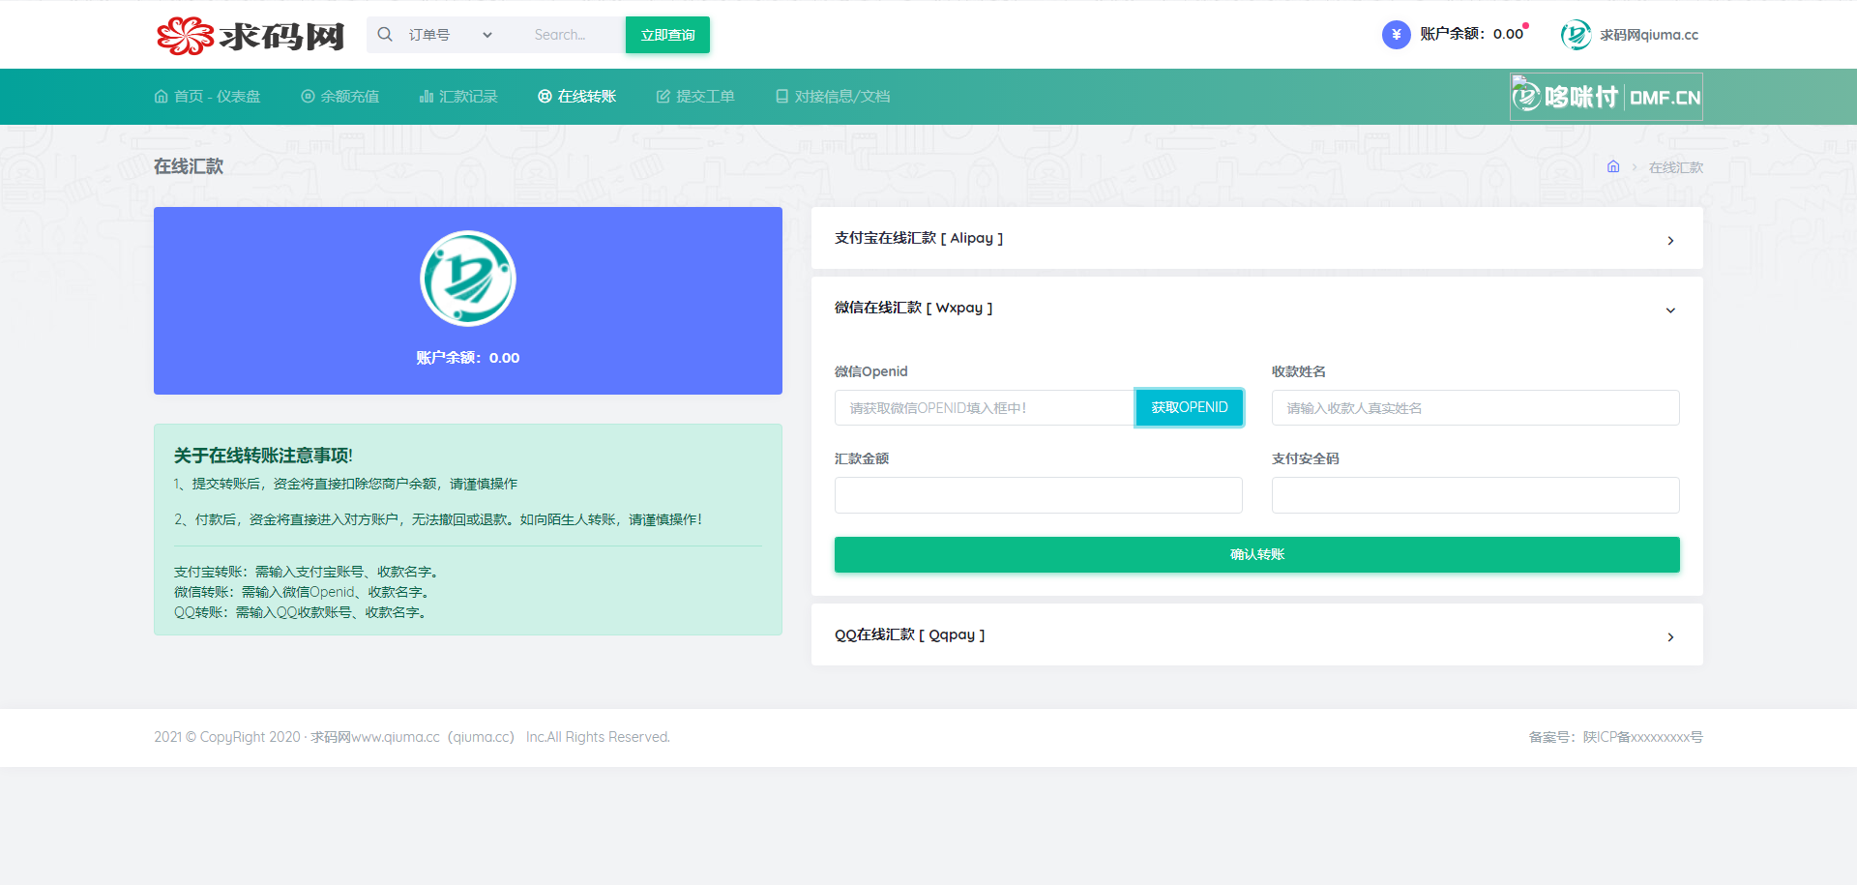This screenshot has width=1857, height=885.
Task: Focus the 支付安全码 input field
Action: tap(1475, 495)
